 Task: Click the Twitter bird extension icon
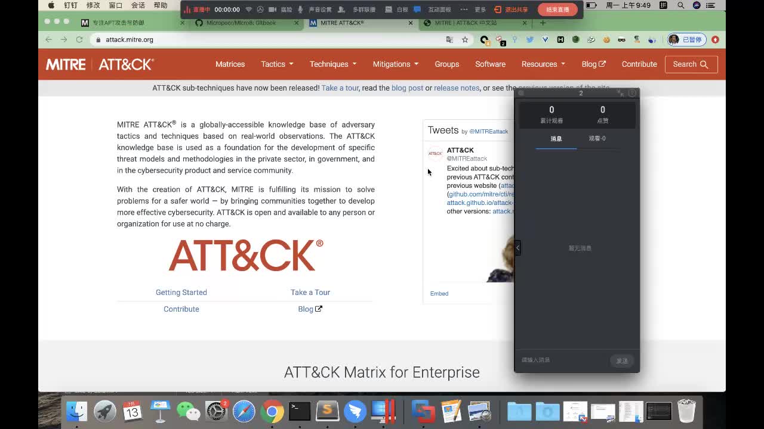529,39
